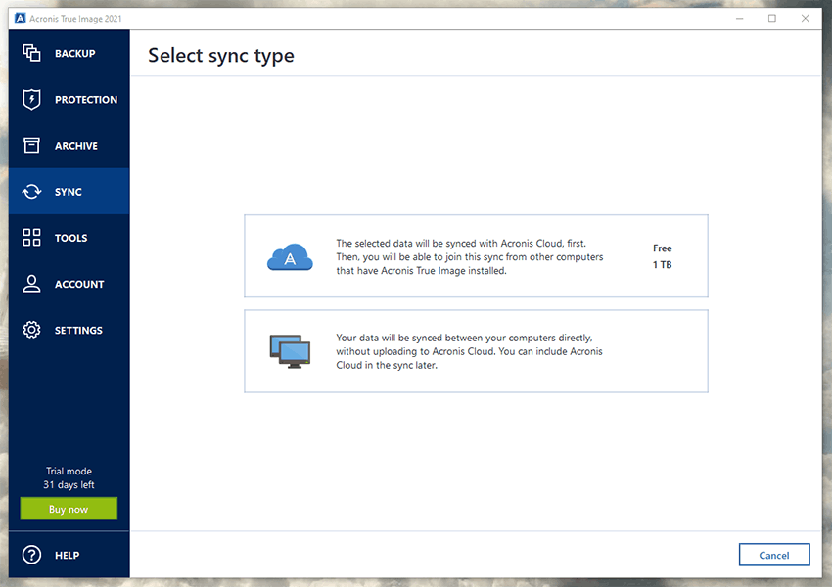
Task: Choose direct computer-to-computer sync option
Action: [476, 351]
